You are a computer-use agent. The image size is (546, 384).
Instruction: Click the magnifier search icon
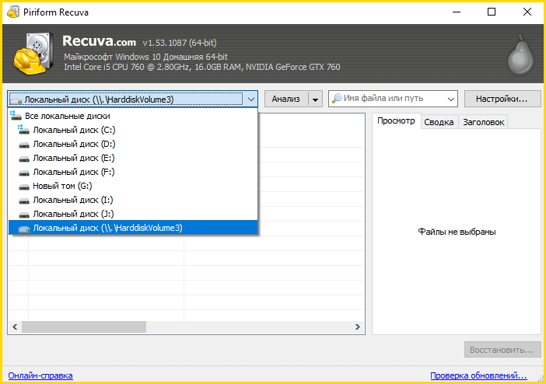(337, 99)
